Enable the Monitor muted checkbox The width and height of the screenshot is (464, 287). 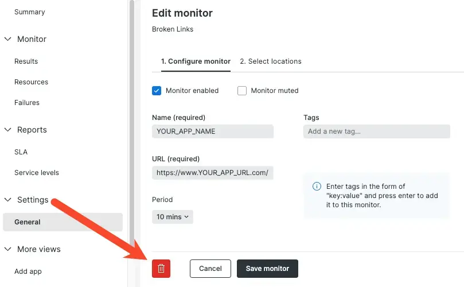click(242, 91)
